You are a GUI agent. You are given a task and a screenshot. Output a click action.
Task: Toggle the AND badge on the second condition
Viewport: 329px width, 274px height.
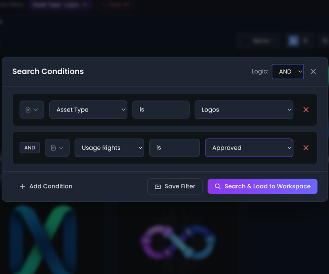30,148
